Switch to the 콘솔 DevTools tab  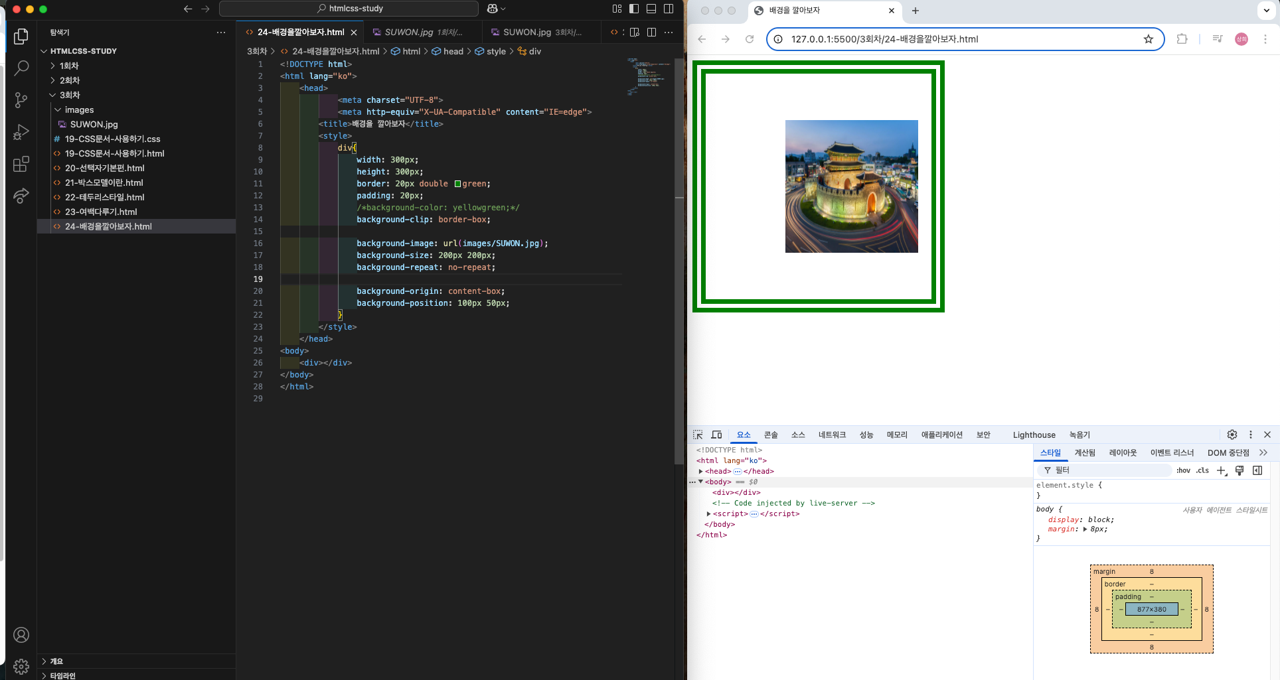coord(771,435)
